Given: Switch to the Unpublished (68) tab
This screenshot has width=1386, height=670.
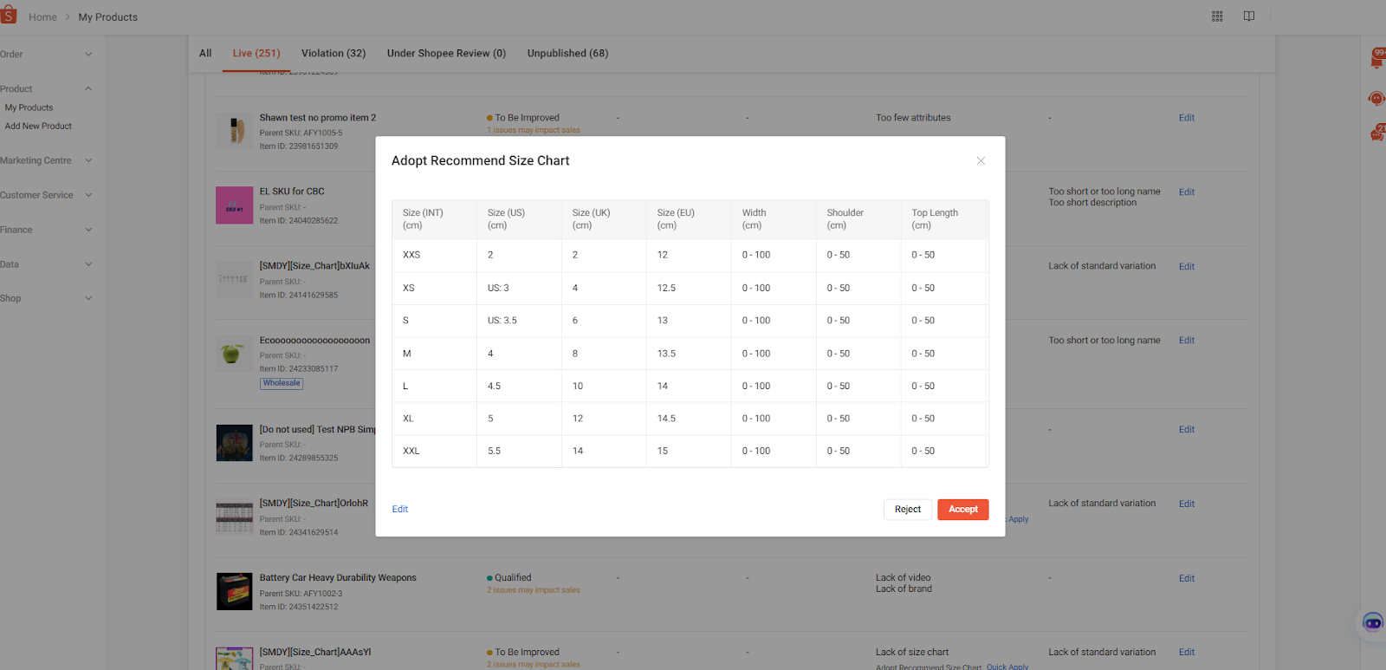Looking at the screenshot, I should (x=567, y=54).
